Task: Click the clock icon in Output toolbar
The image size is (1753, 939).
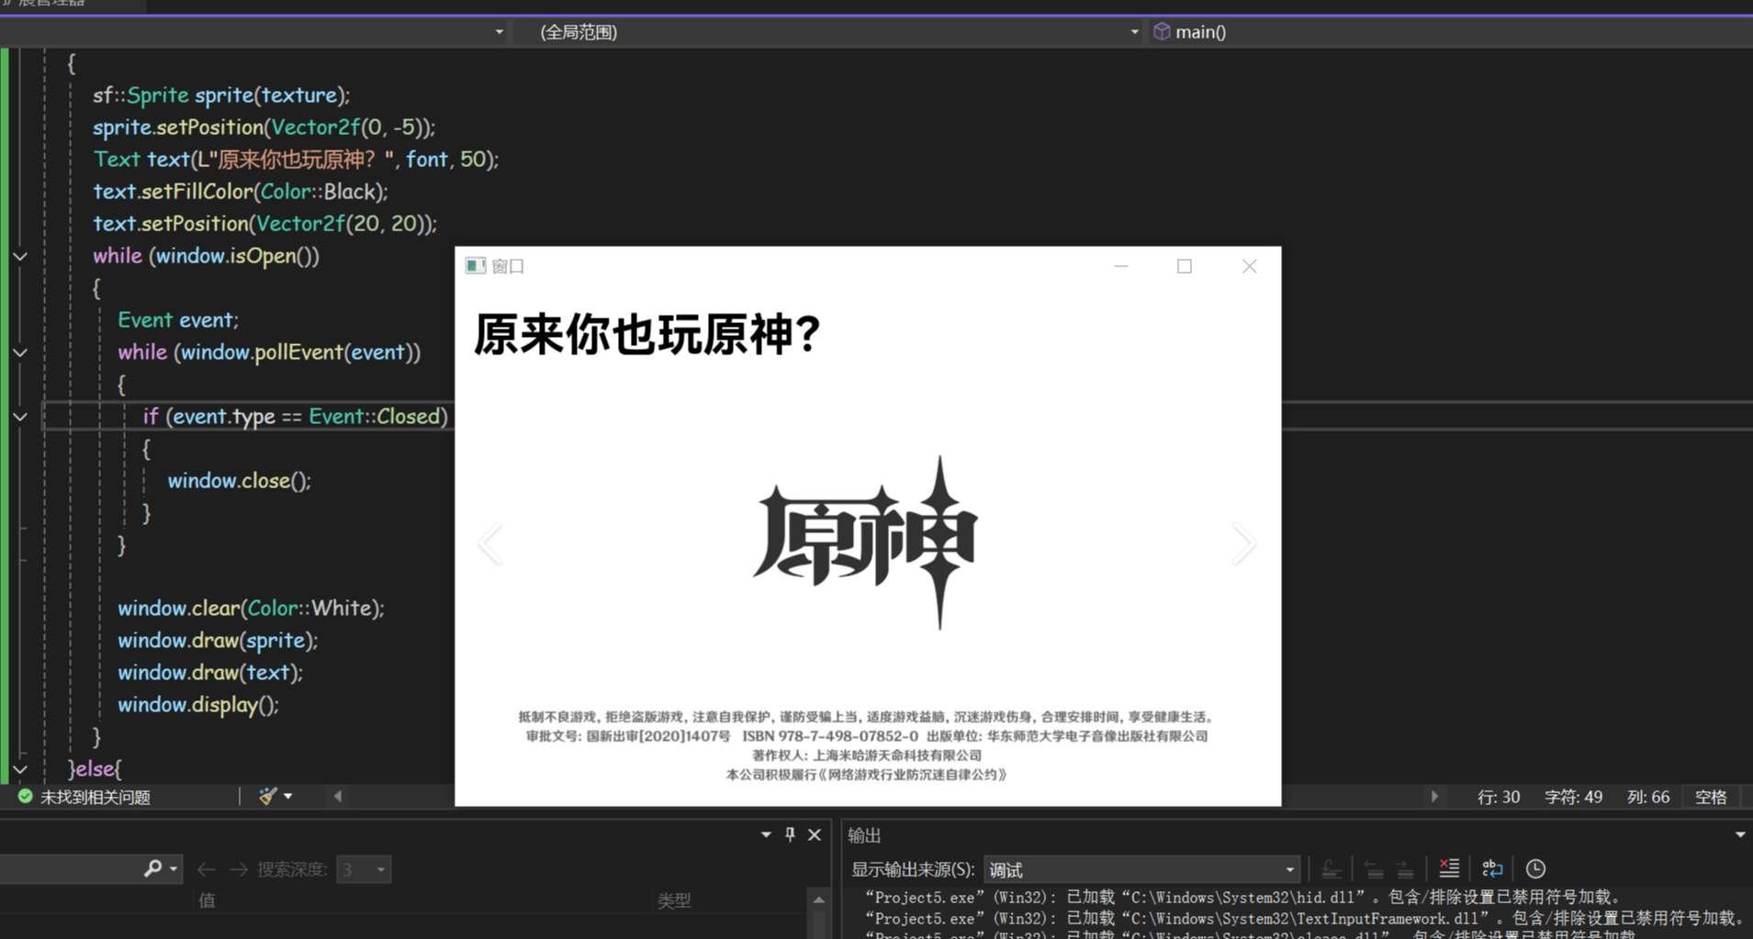Action: pos(1535,868)
